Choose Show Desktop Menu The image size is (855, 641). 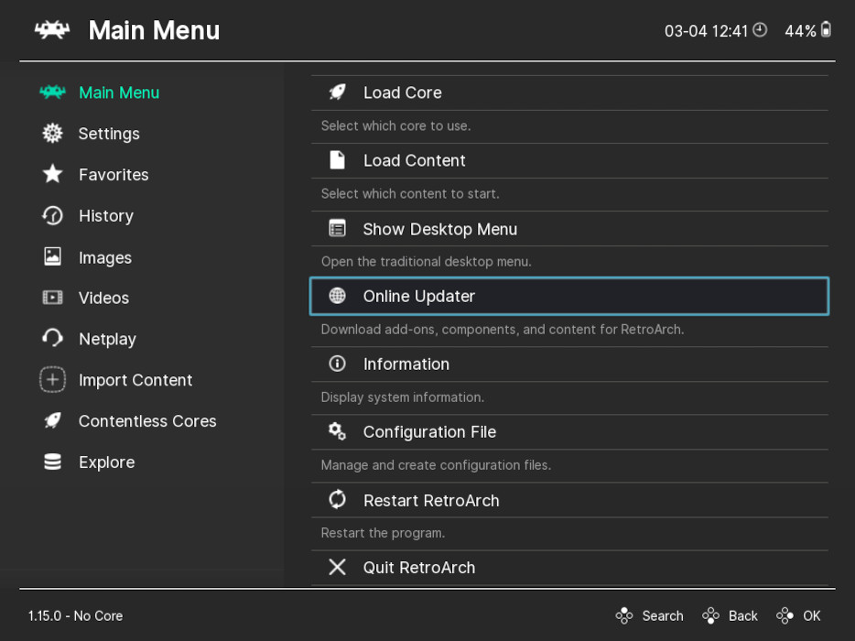[440, 228]
